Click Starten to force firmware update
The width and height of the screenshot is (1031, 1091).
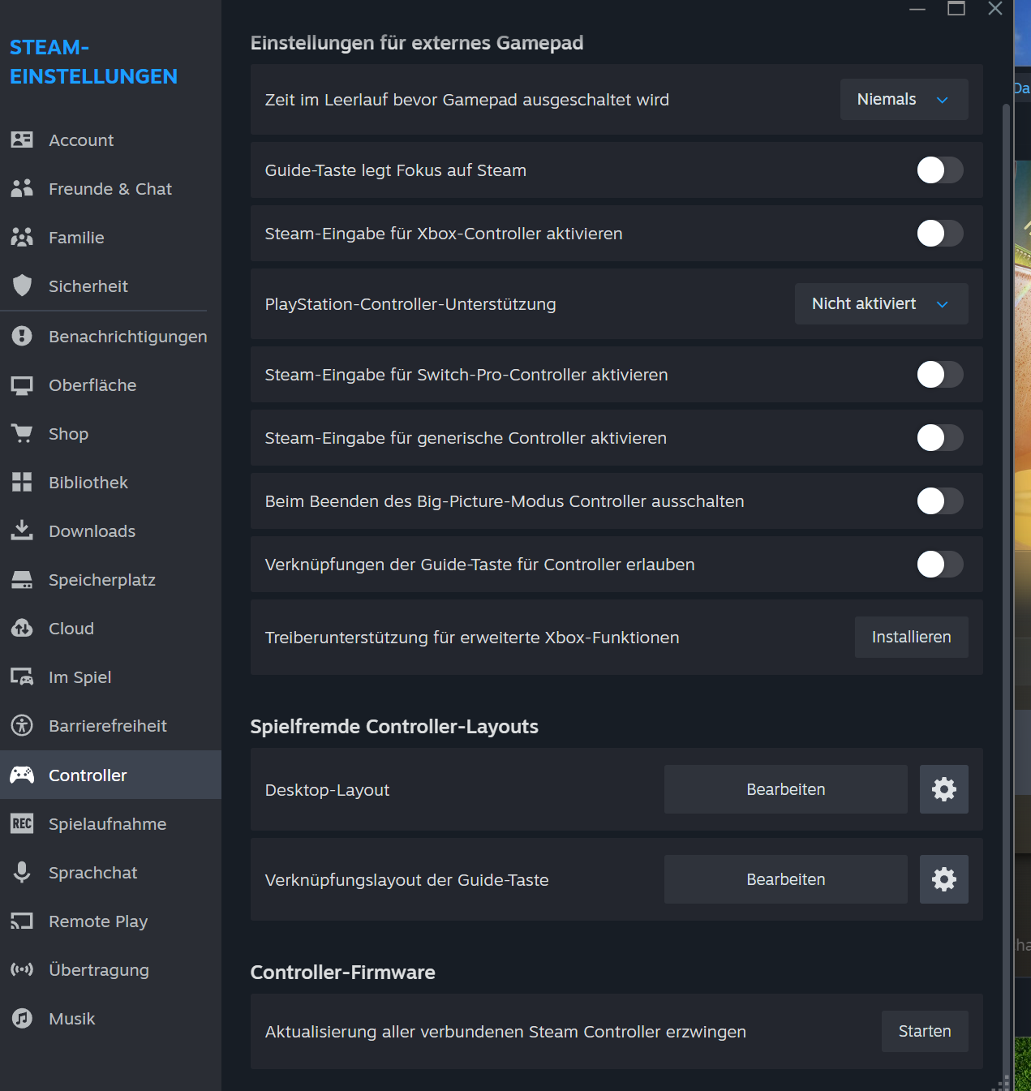925,1032
